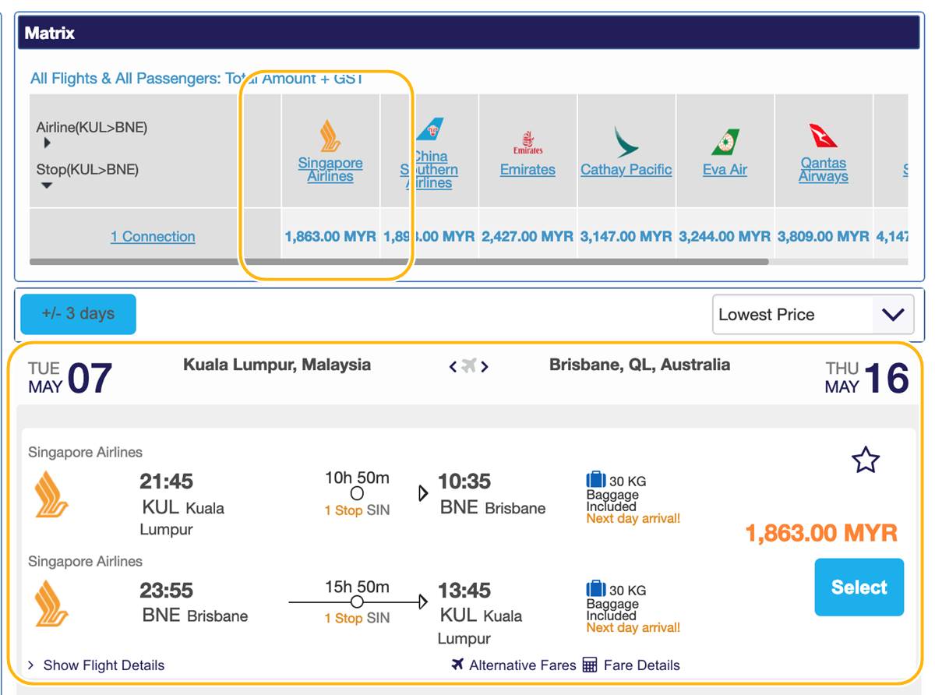Click the Emirates logo in the matrix
Viewport: 935px width, 695px height.
(x=527, y=143)
